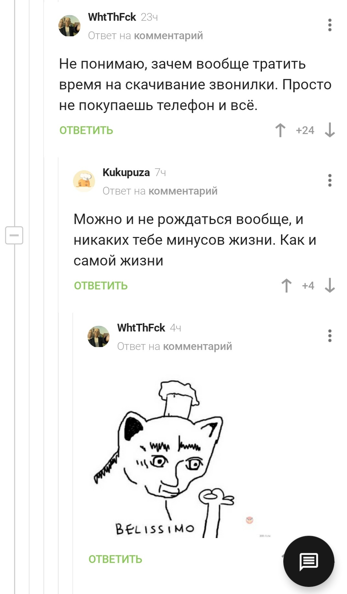
Task: Reply to Kukupuza's comment via ОТВЕТИТЬ
Action: pos(101,286)
